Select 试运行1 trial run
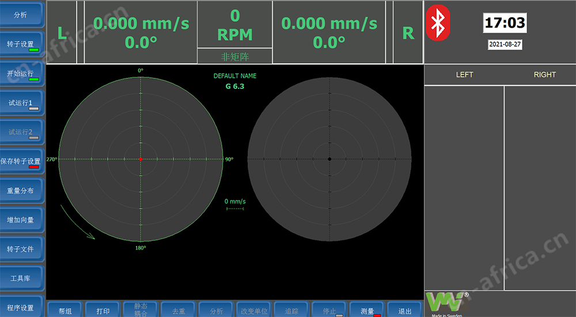576x317 pixels. pos(22,103)
